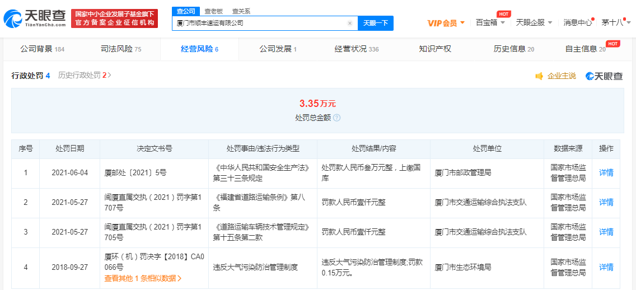Select the 经营风险 tab

(199, 49)
